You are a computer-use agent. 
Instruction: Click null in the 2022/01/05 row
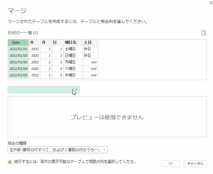(90, 75)
